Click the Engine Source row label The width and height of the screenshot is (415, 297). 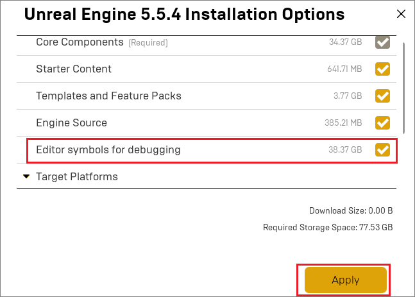[71, 123]
